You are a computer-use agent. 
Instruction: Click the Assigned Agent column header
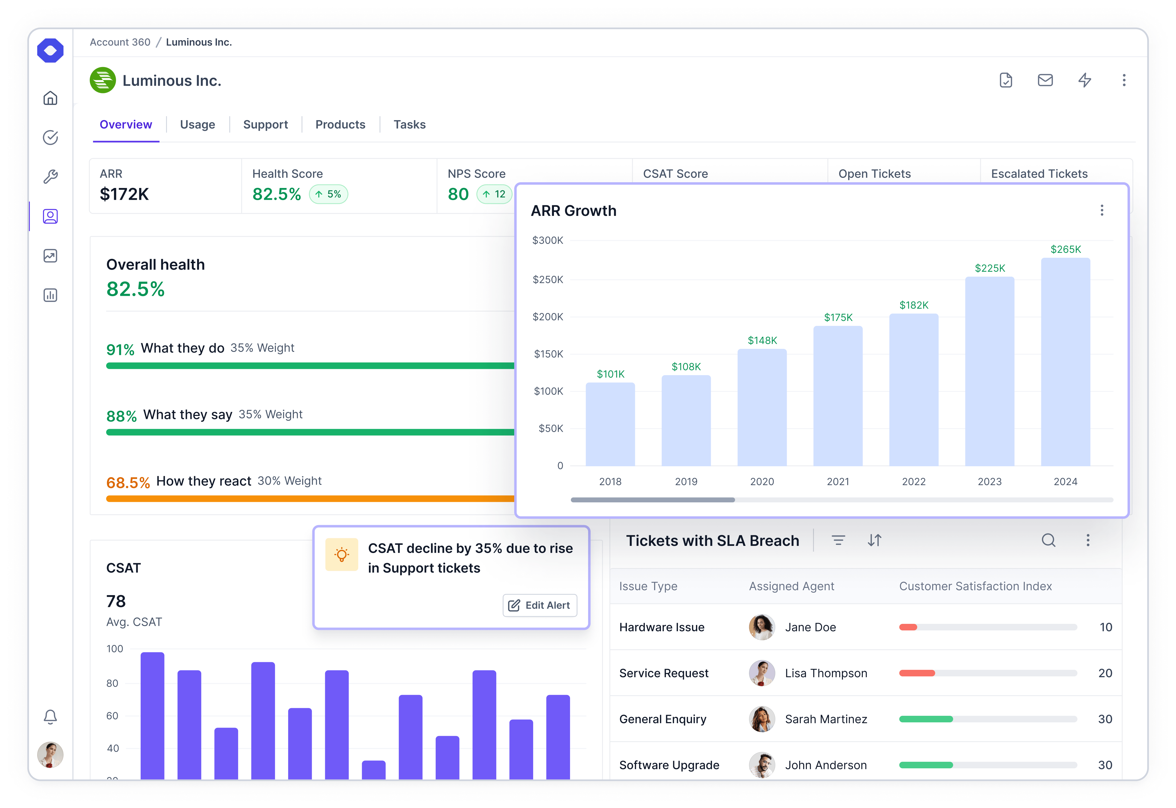pos(791,586)
